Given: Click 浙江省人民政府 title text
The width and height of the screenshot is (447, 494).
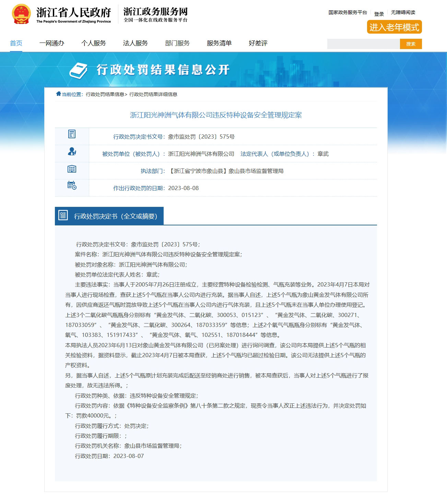Looking at the screenshot, I should [x=74, y=13].
